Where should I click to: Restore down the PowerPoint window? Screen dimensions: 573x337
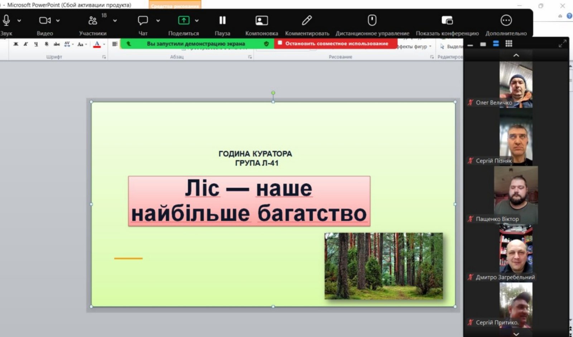tap(541, 6)
